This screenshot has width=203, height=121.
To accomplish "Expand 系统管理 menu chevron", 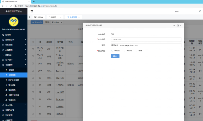I will pyautogui.click(x=25, y=50).
